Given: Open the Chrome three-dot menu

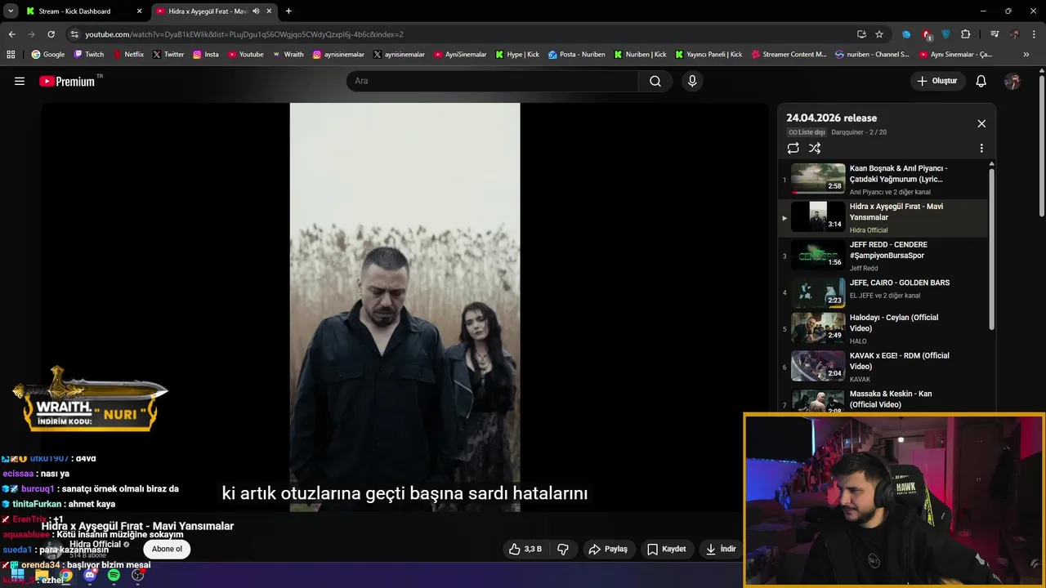Looking at the screenshot, I should [1034, 34].
